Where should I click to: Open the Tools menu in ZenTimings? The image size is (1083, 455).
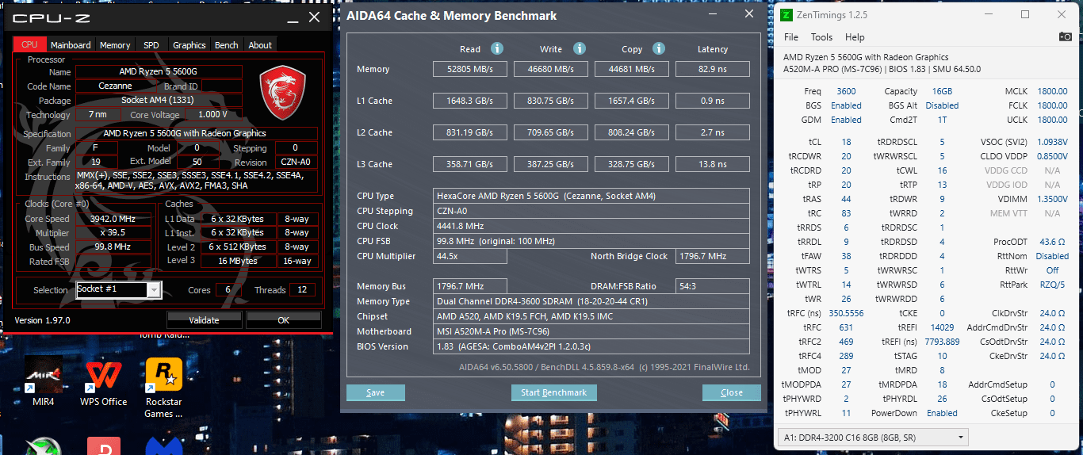821,37
